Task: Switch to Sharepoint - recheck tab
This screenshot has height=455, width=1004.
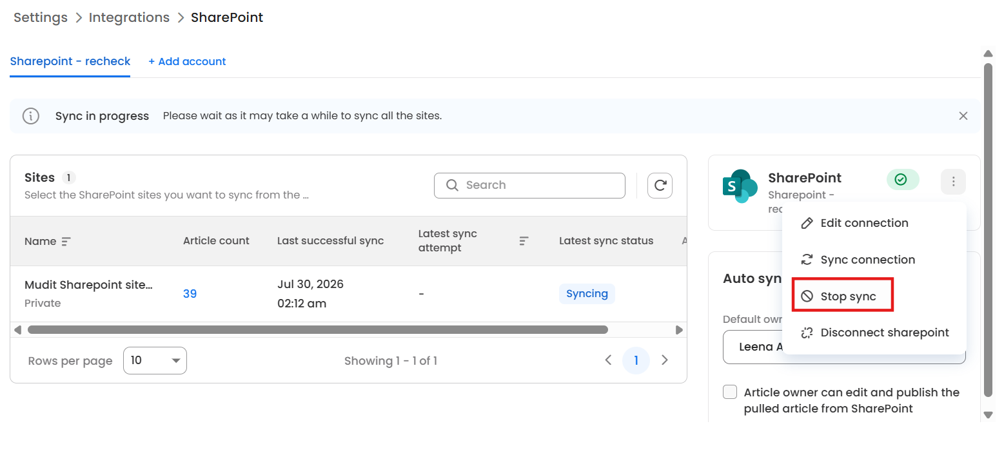Action: [x=70, y=62]
